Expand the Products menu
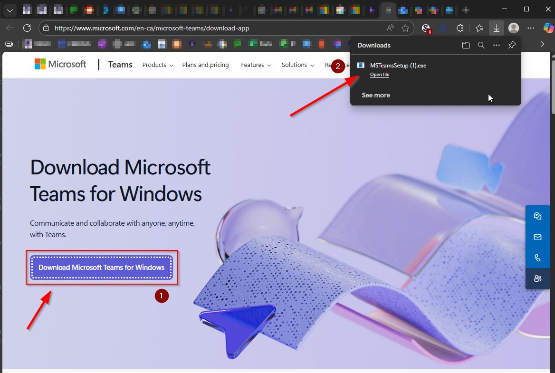 pos(157,65)
